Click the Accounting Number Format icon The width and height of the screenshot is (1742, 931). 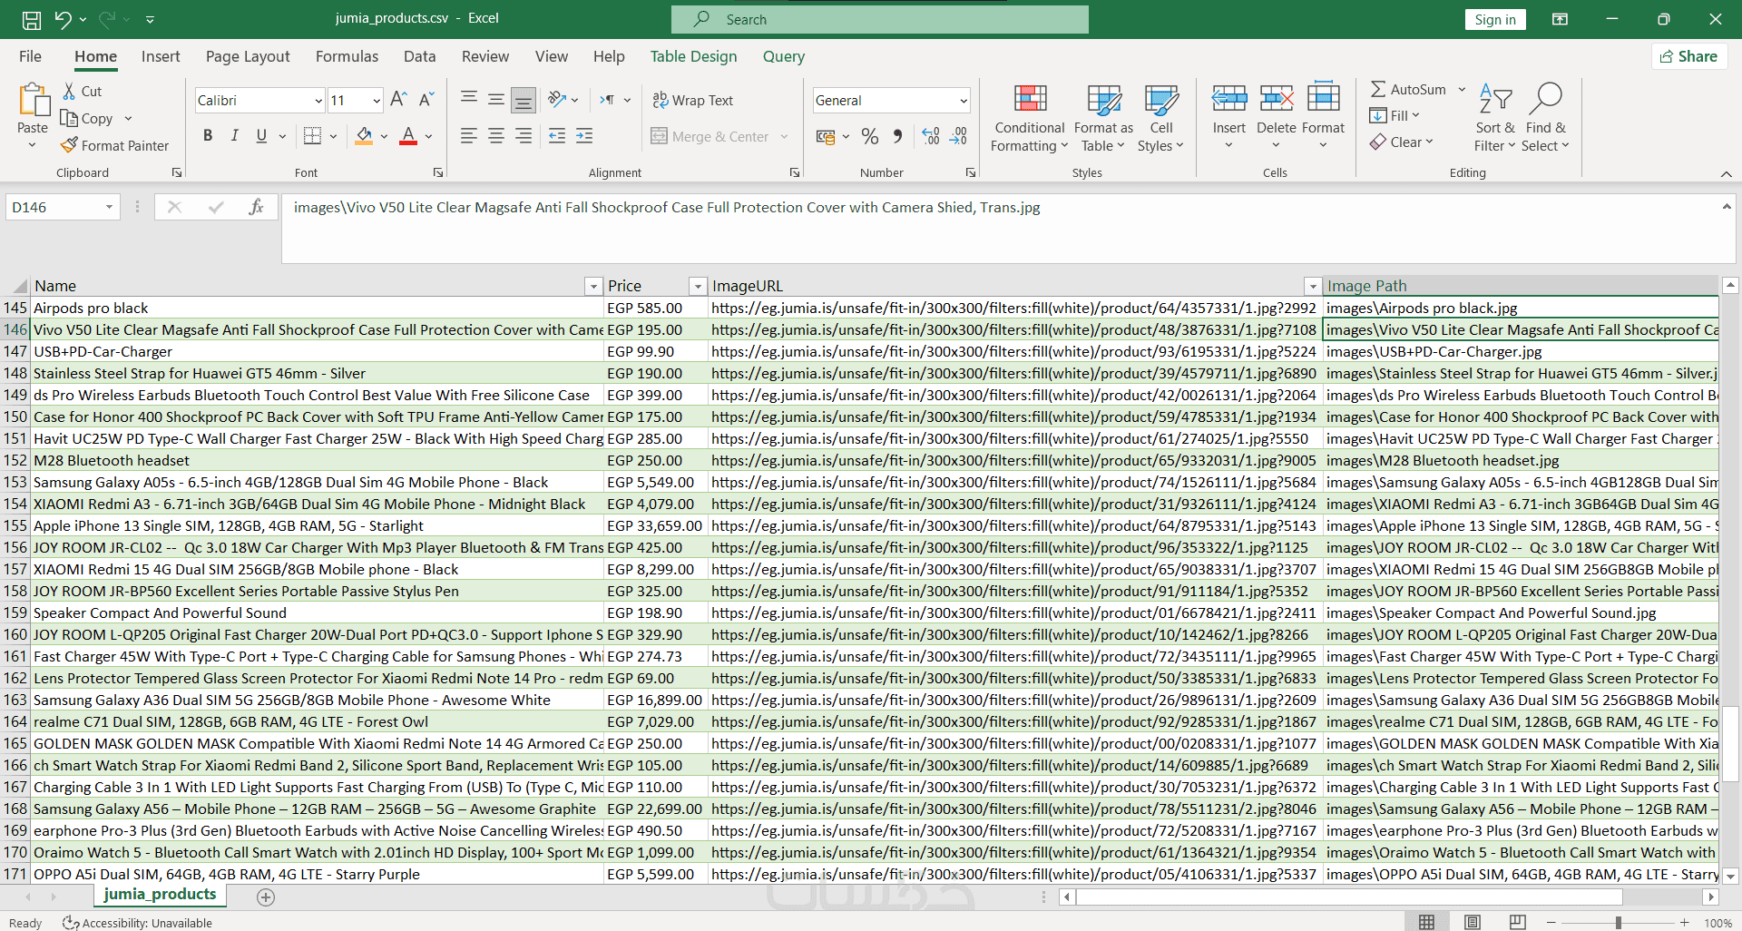click(x=826, y=136)
